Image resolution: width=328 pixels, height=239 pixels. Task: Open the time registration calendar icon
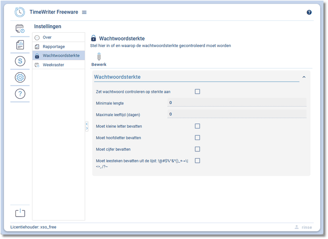point(20,29)
